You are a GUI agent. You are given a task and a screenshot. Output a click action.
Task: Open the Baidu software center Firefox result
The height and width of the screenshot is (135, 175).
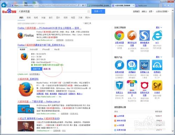pos(41,45)
